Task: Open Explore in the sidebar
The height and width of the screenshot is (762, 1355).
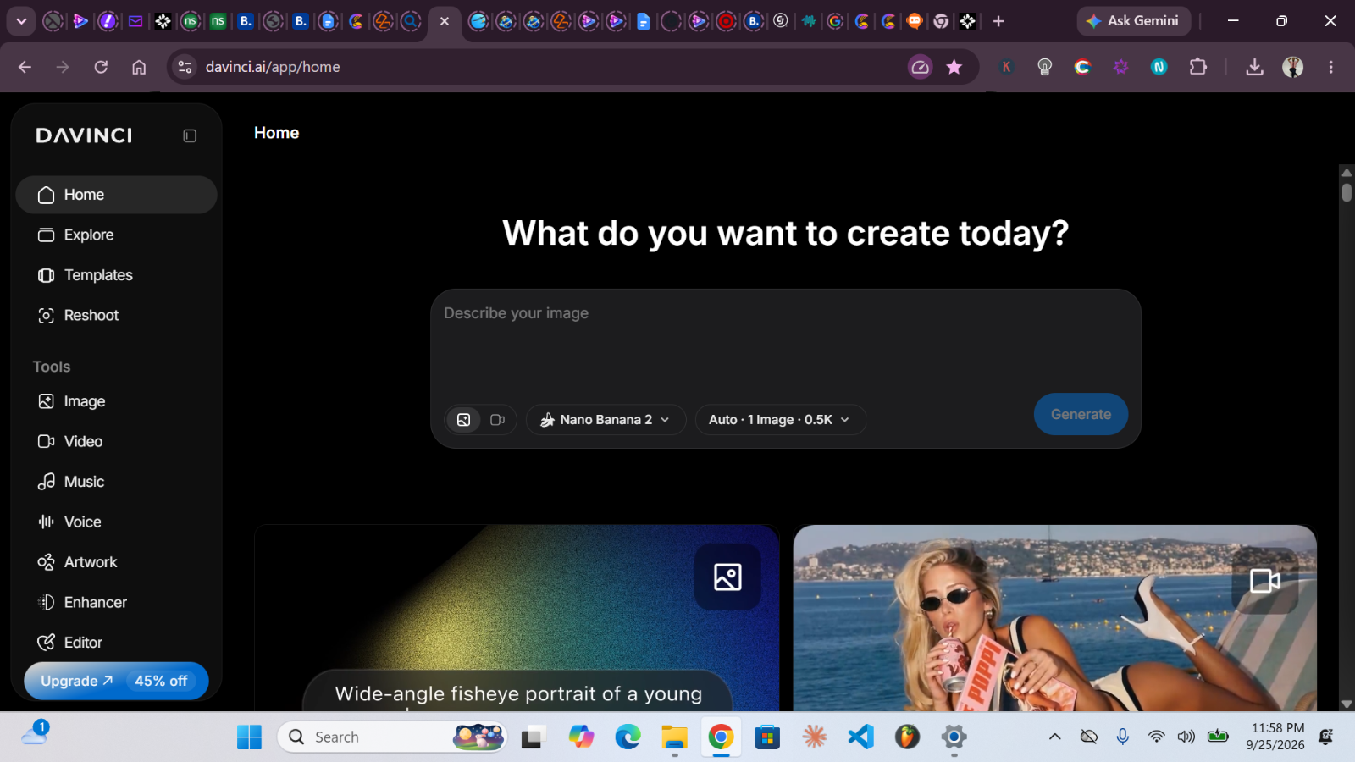Action: coord(116,235)
